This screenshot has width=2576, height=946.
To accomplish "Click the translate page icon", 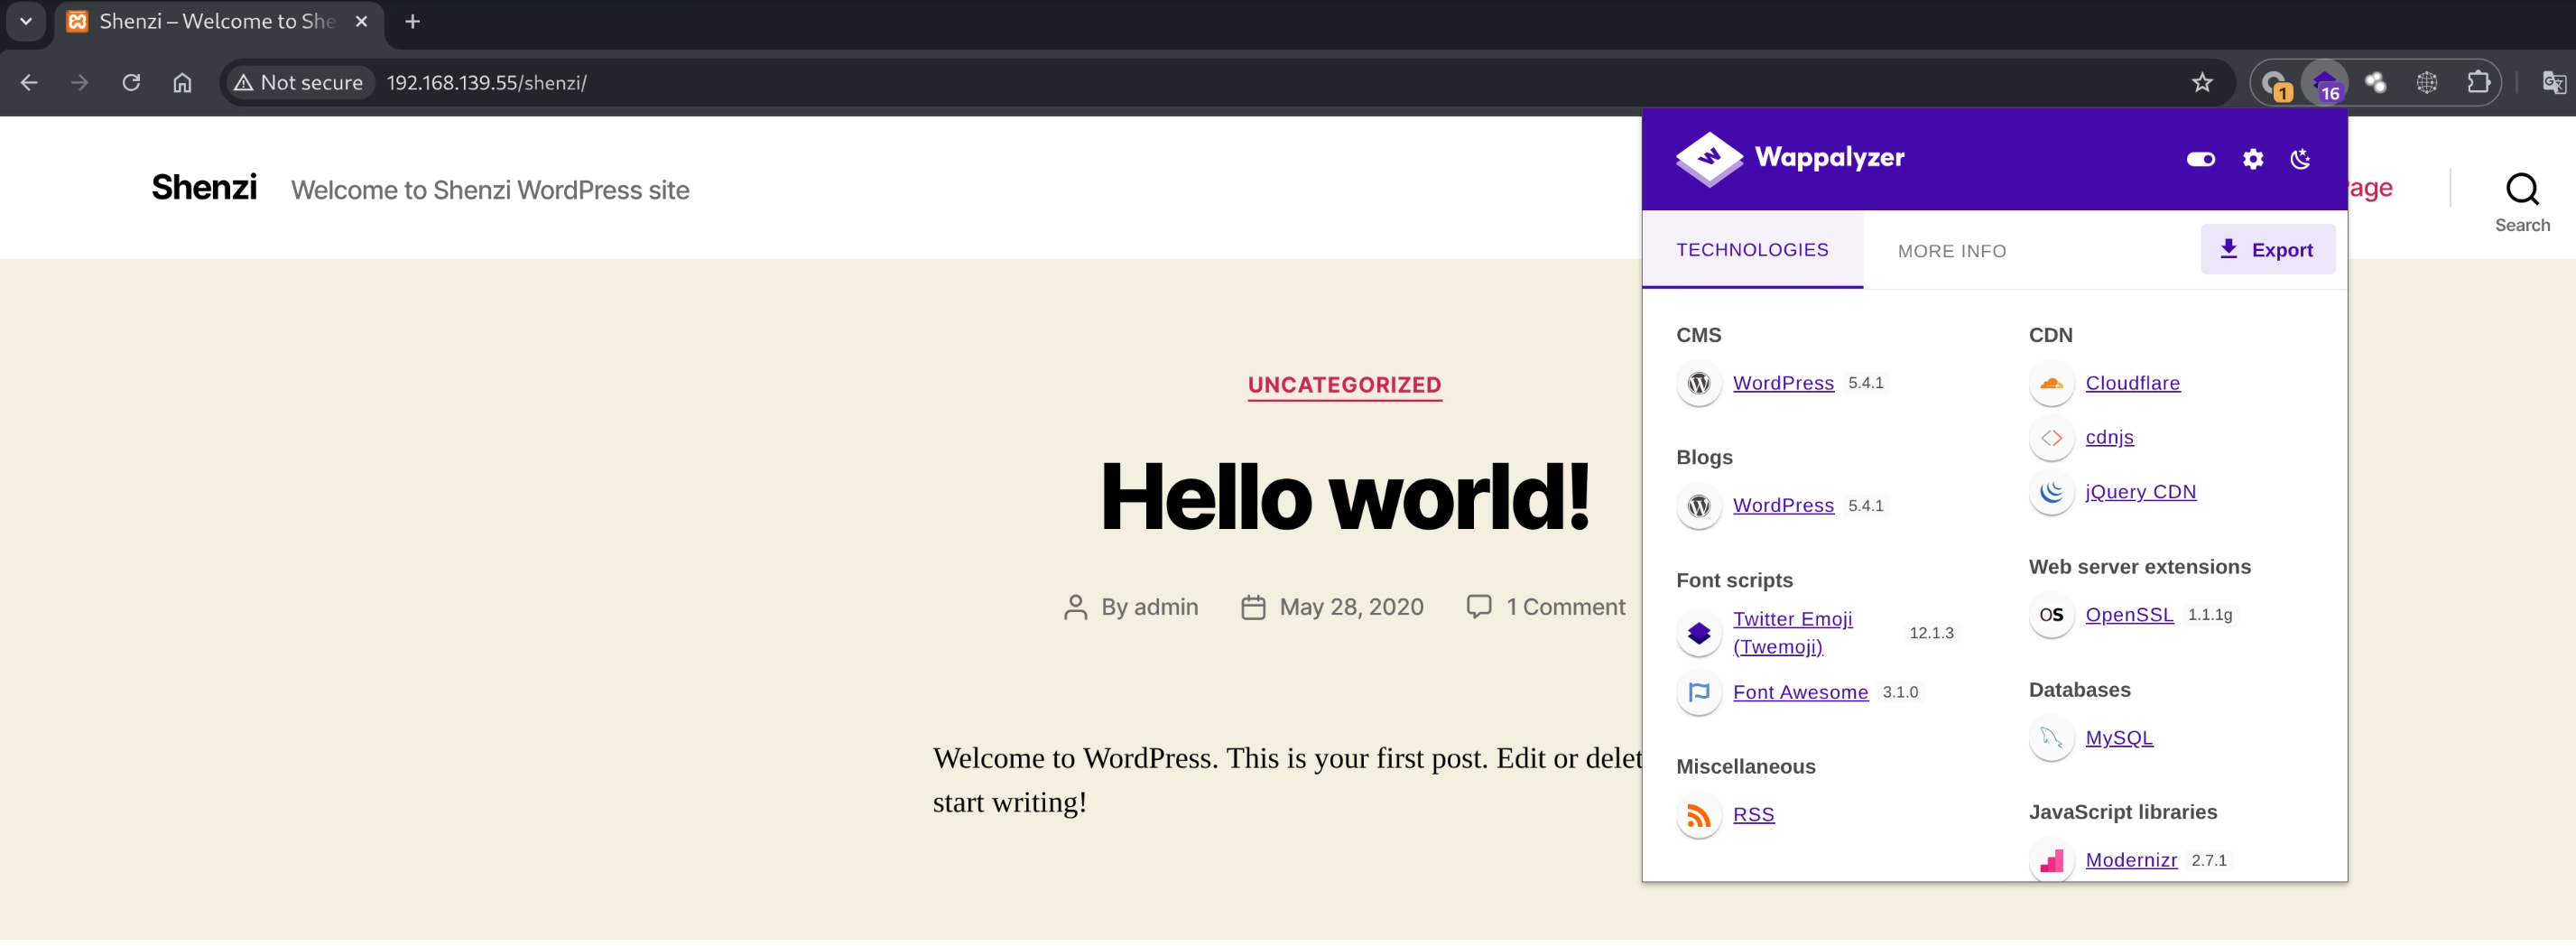I will pyautogui.click(x=2552, y=83).
